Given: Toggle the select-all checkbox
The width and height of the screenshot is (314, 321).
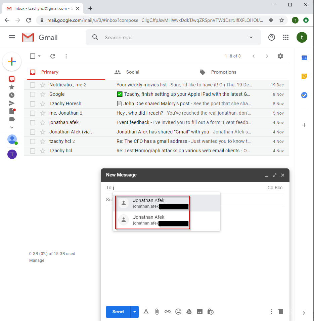Looking at the screenshot, I should coord(33,56).
